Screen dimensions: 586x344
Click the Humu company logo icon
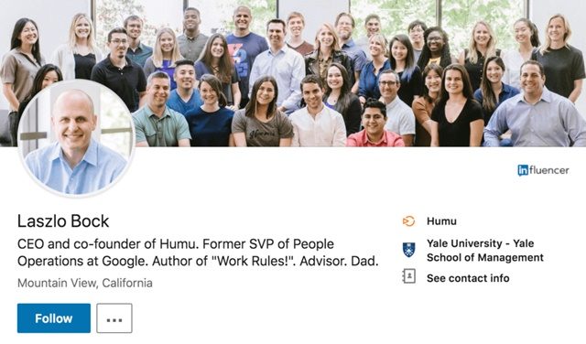pos(408,221)
